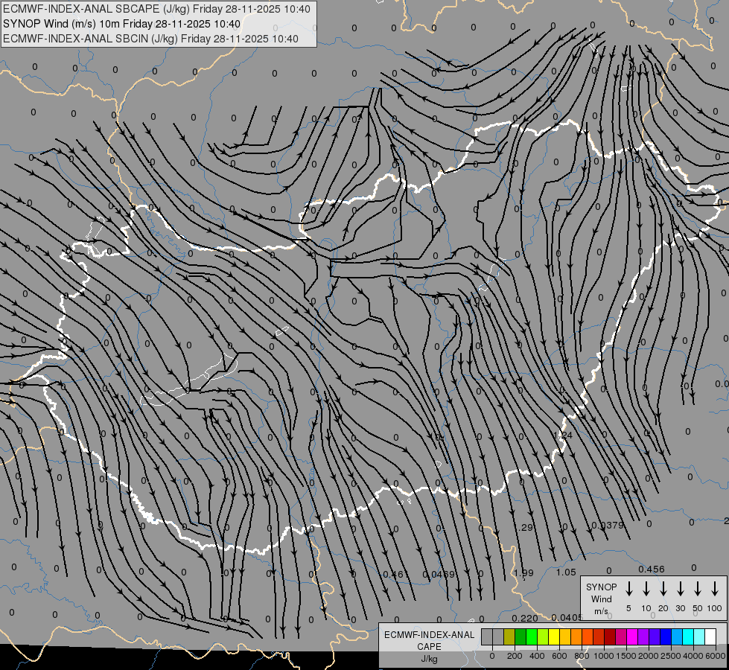Image resolution: width=729 pixels, height=670 pixels.
Task: Click the 5 m/s wind arrow in legend
Action: tap(629, 589)
